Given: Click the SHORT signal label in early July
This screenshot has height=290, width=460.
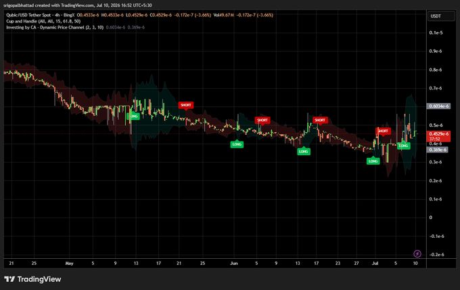Looking at the screenshot, I should click(383, 131).
